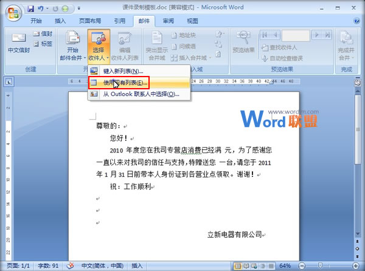
Task: Click the zoom in plus button
Action: coord(355,266)
